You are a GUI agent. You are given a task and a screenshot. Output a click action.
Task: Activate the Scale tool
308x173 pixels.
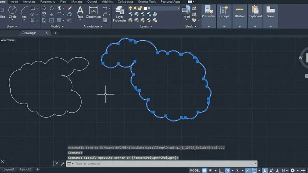point(52,20)
